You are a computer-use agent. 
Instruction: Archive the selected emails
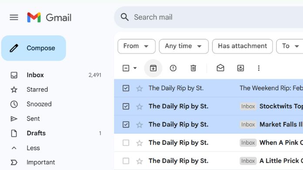pyautogui.click(x=153, y=68)
